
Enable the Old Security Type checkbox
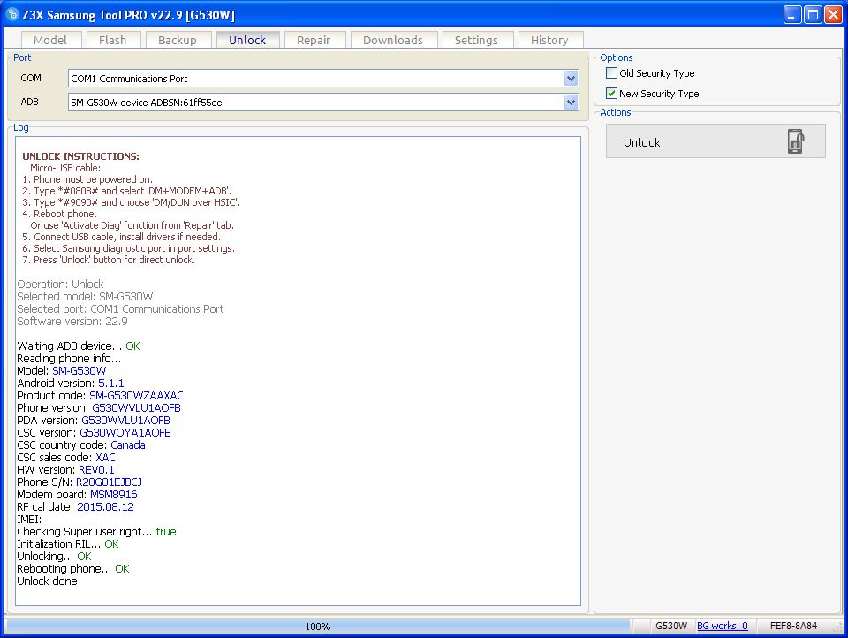[611, 73]
